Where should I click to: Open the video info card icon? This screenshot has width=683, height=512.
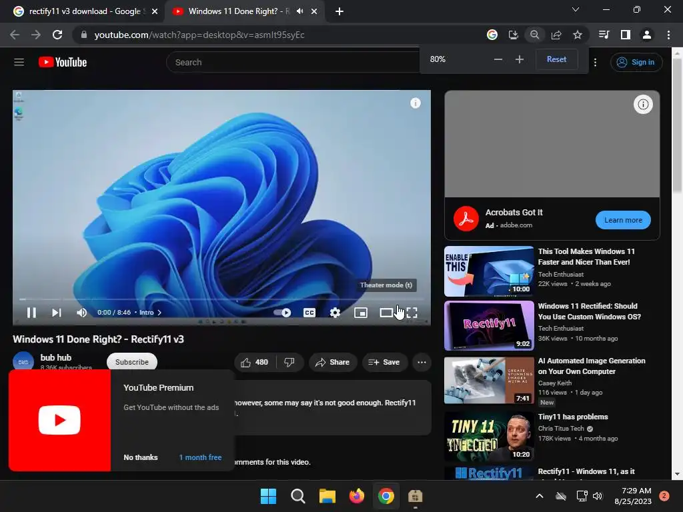pyautogui.click(x=416, y=103)
